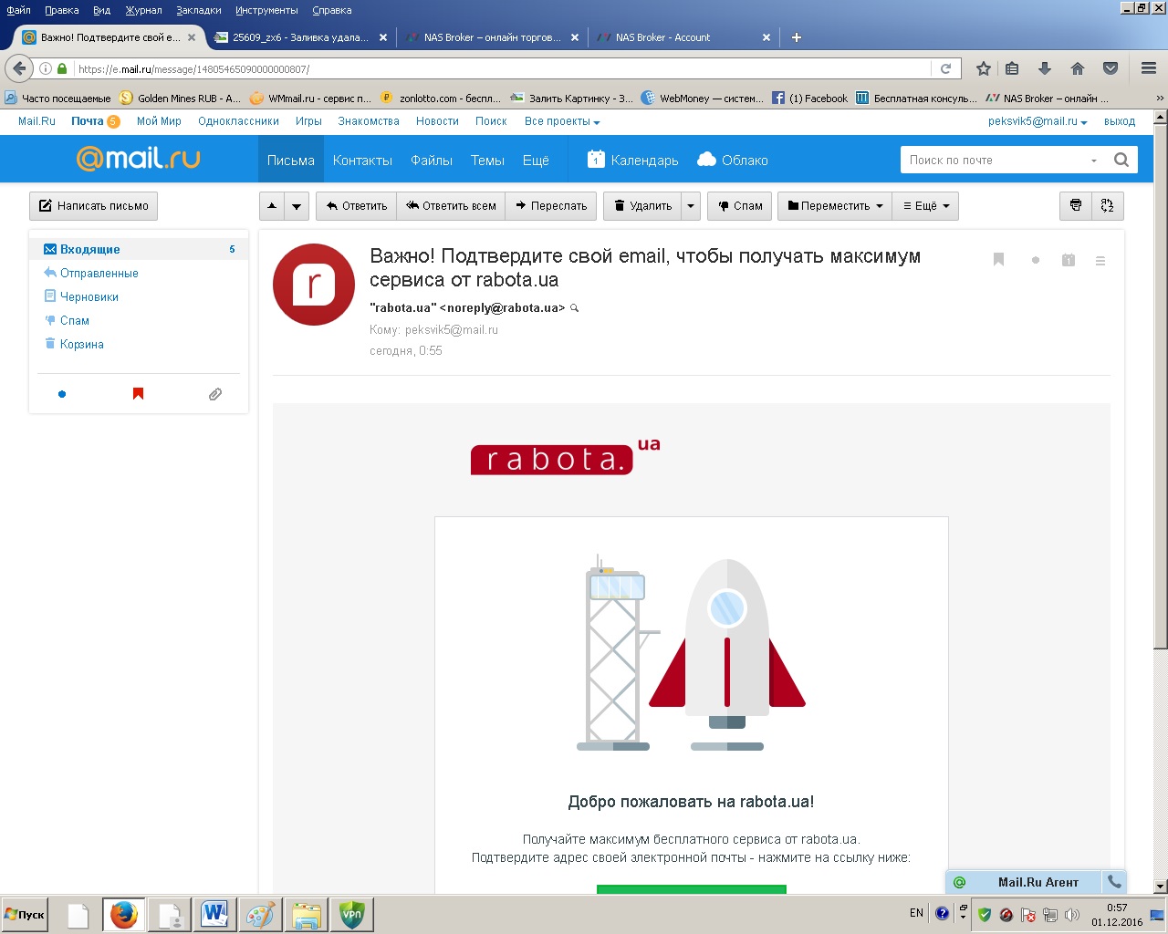Open the Ещё item in blue header

[536, 160]
